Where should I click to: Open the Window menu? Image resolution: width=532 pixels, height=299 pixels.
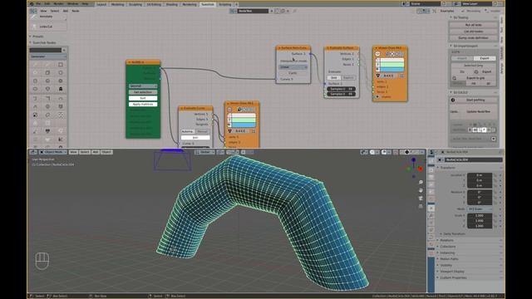tap(72, 4)
